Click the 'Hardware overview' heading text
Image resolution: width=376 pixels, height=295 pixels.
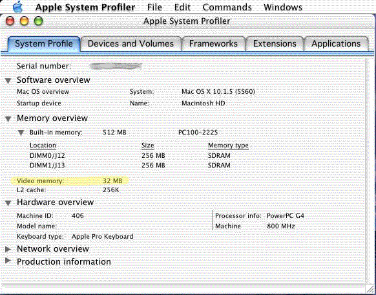(x=55, y=202)
